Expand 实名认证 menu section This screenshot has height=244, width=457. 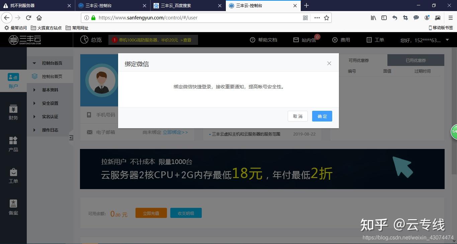(x=50, y=116)
